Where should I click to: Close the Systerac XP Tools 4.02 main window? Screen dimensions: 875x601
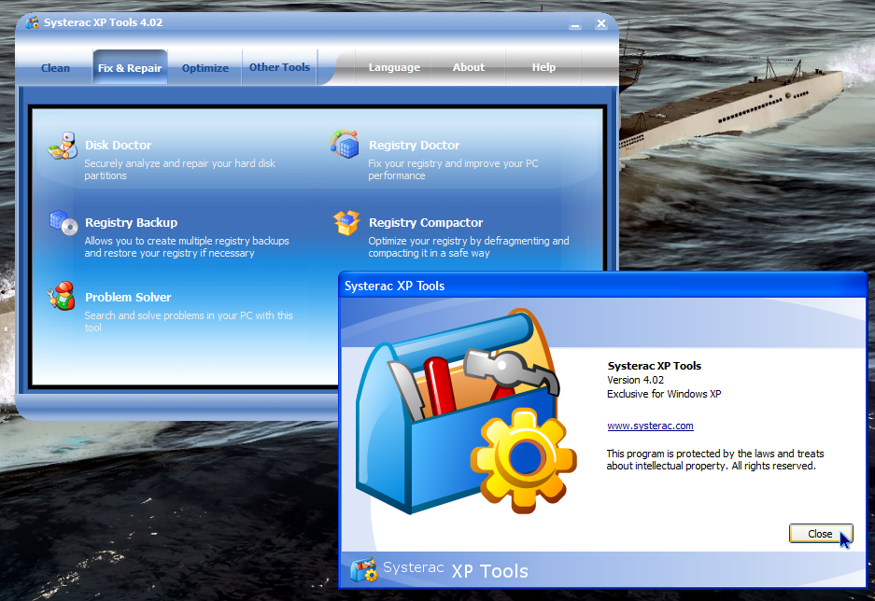(601, 24)
